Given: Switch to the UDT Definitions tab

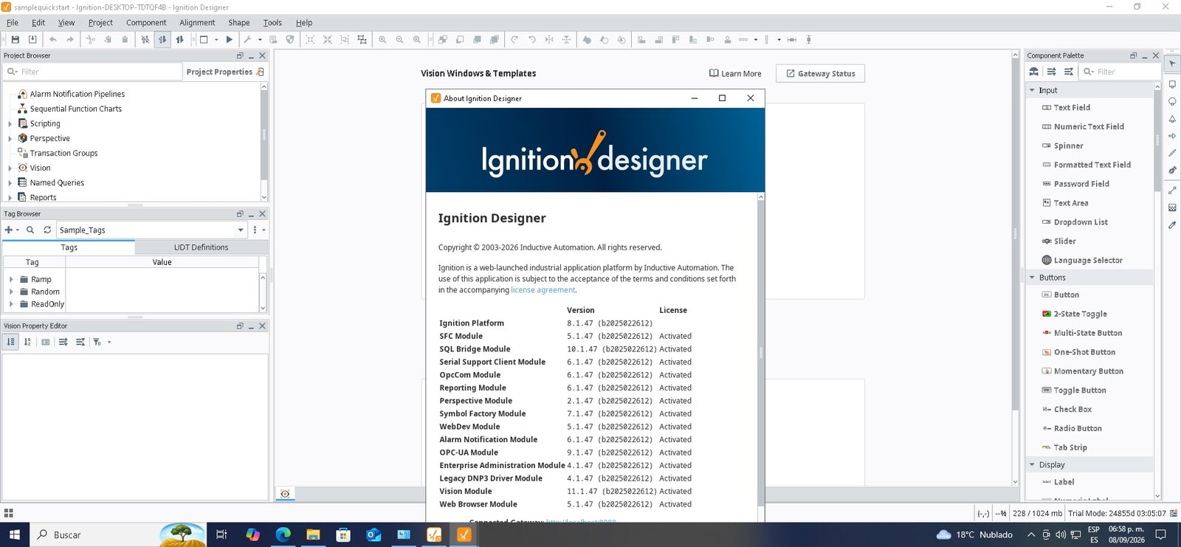Looking at the screenshot, I should (201, 247).
